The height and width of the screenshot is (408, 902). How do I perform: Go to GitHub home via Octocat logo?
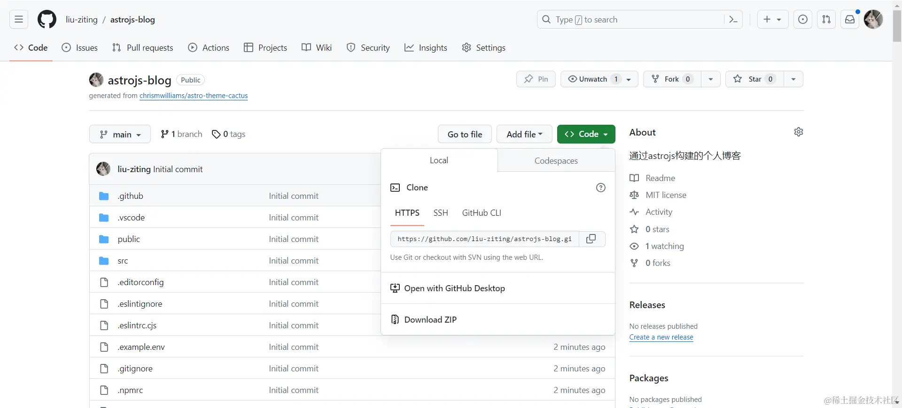tap(47, 20)
